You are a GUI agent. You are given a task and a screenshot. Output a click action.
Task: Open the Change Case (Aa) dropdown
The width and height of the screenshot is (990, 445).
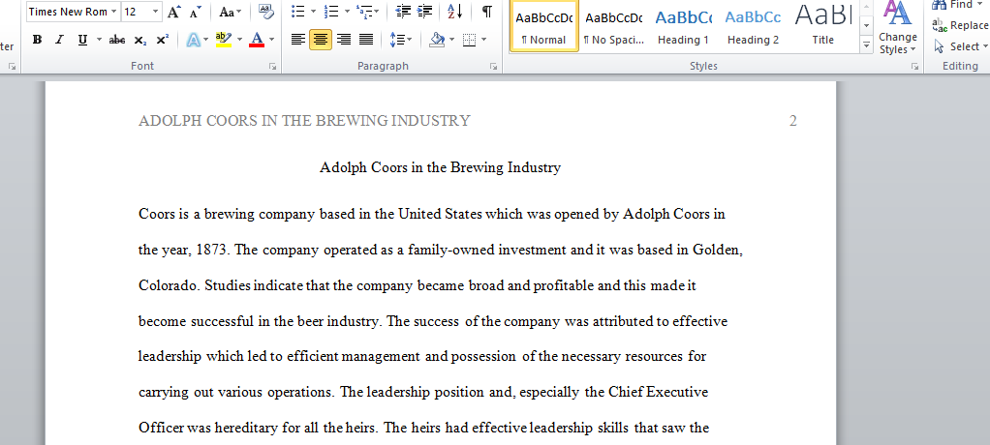pos(230,12)
